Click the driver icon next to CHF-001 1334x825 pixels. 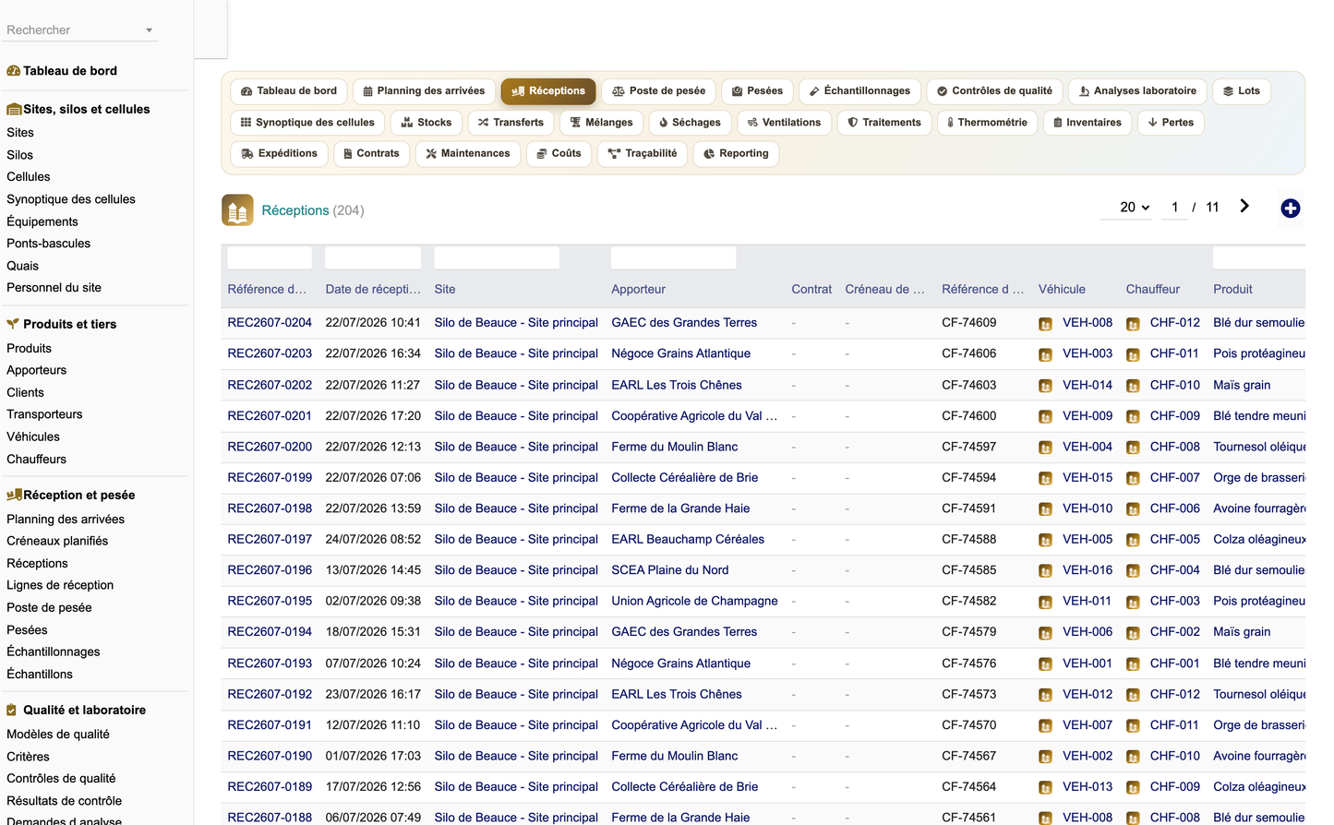coord(1133,664)
